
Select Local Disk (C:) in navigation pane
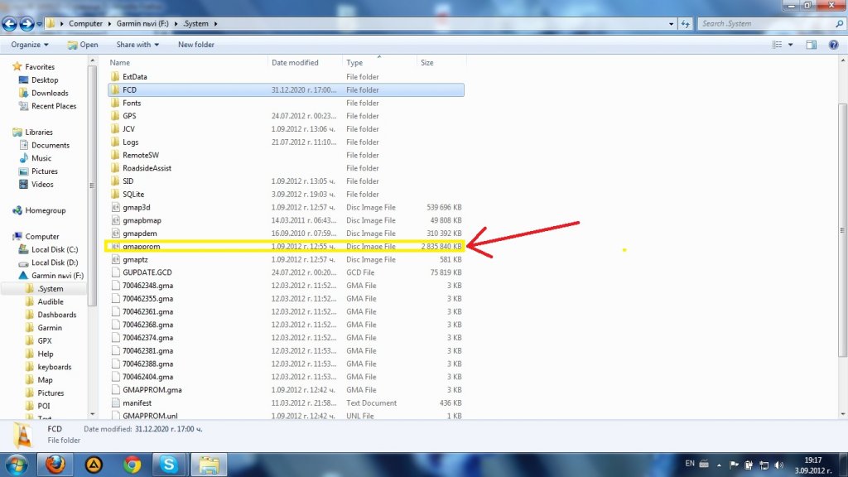coord(55,249)
